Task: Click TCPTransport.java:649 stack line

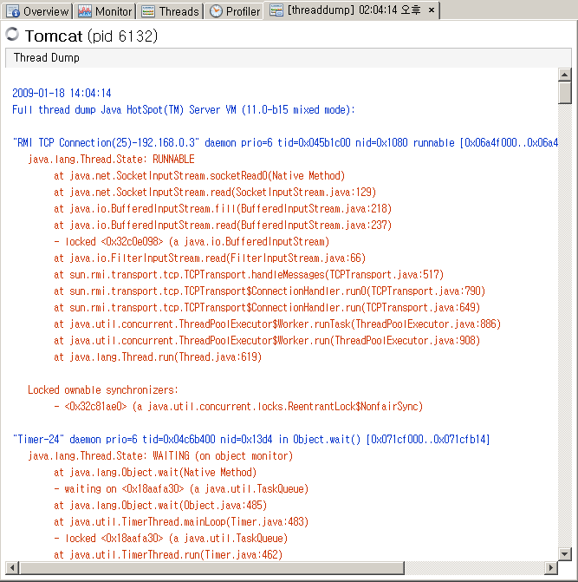Action: pos(267,307)
